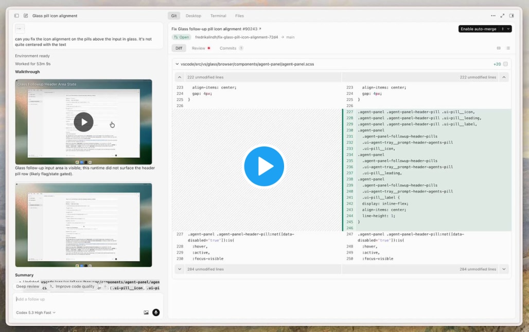529x332 pixels.
Task: Open the external link arrow beside #90243
Action: (x=260, y=29)
